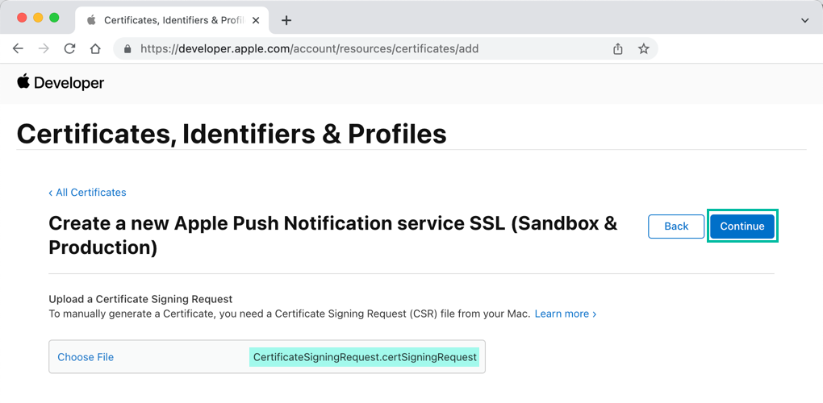Click the CertificateSigningRequest.certSigningRequest file name
The height and width of the screenshot is (403, 823).
pyautogui.click(x=365, y=357)
